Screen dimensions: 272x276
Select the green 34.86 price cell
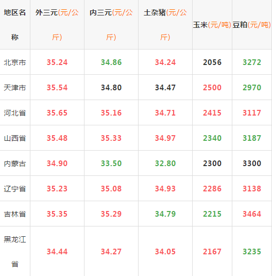click(111, 62)
